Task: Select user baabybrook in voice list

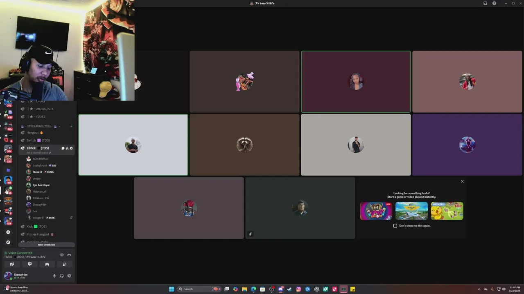Action: [49, 165]
